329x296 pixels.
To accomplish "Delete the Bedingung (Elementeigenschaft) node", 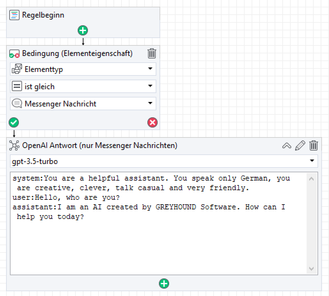I will [152, 53].
